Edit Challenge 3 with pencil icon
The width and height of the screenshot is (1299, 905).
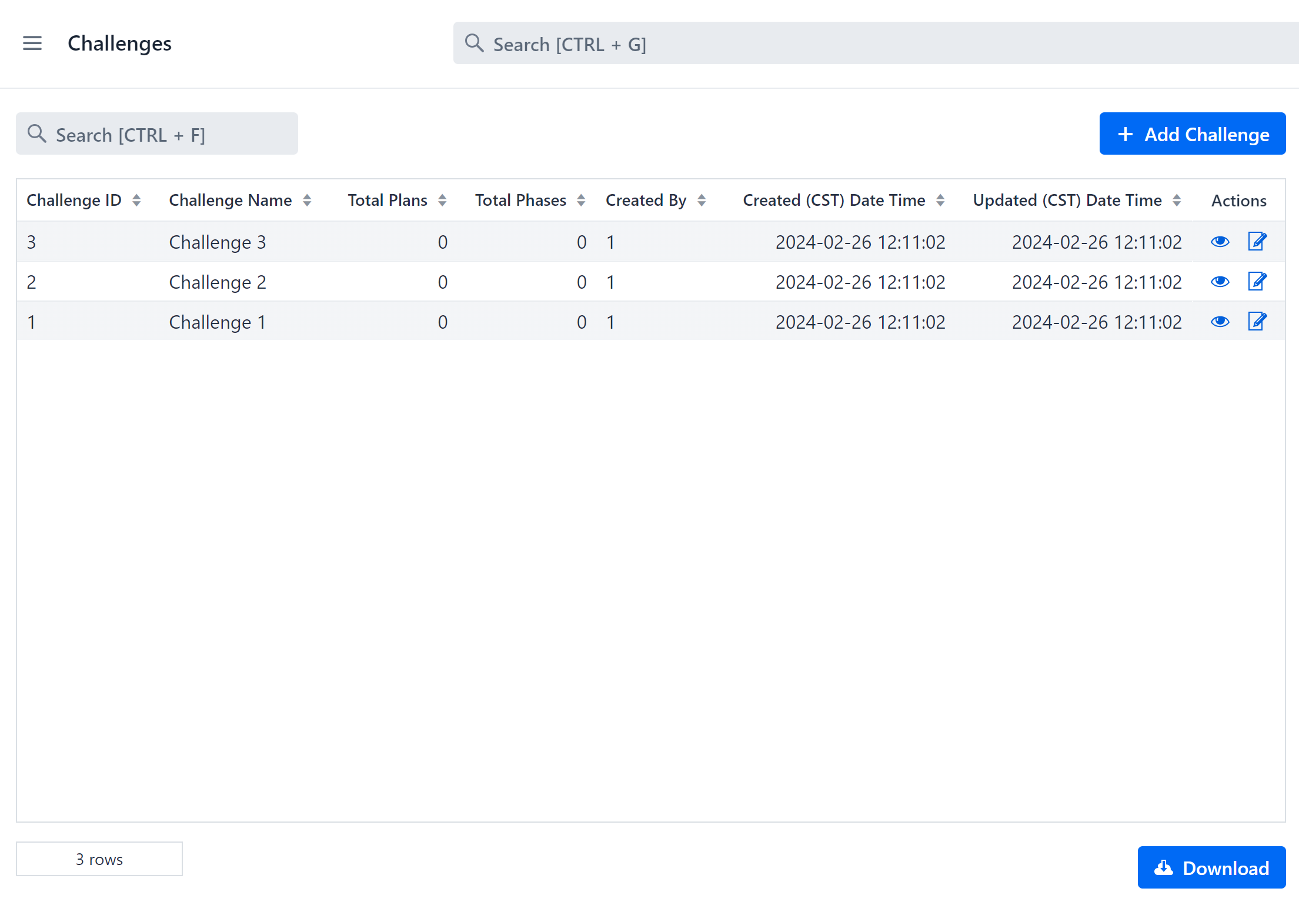coord(1257,241)
